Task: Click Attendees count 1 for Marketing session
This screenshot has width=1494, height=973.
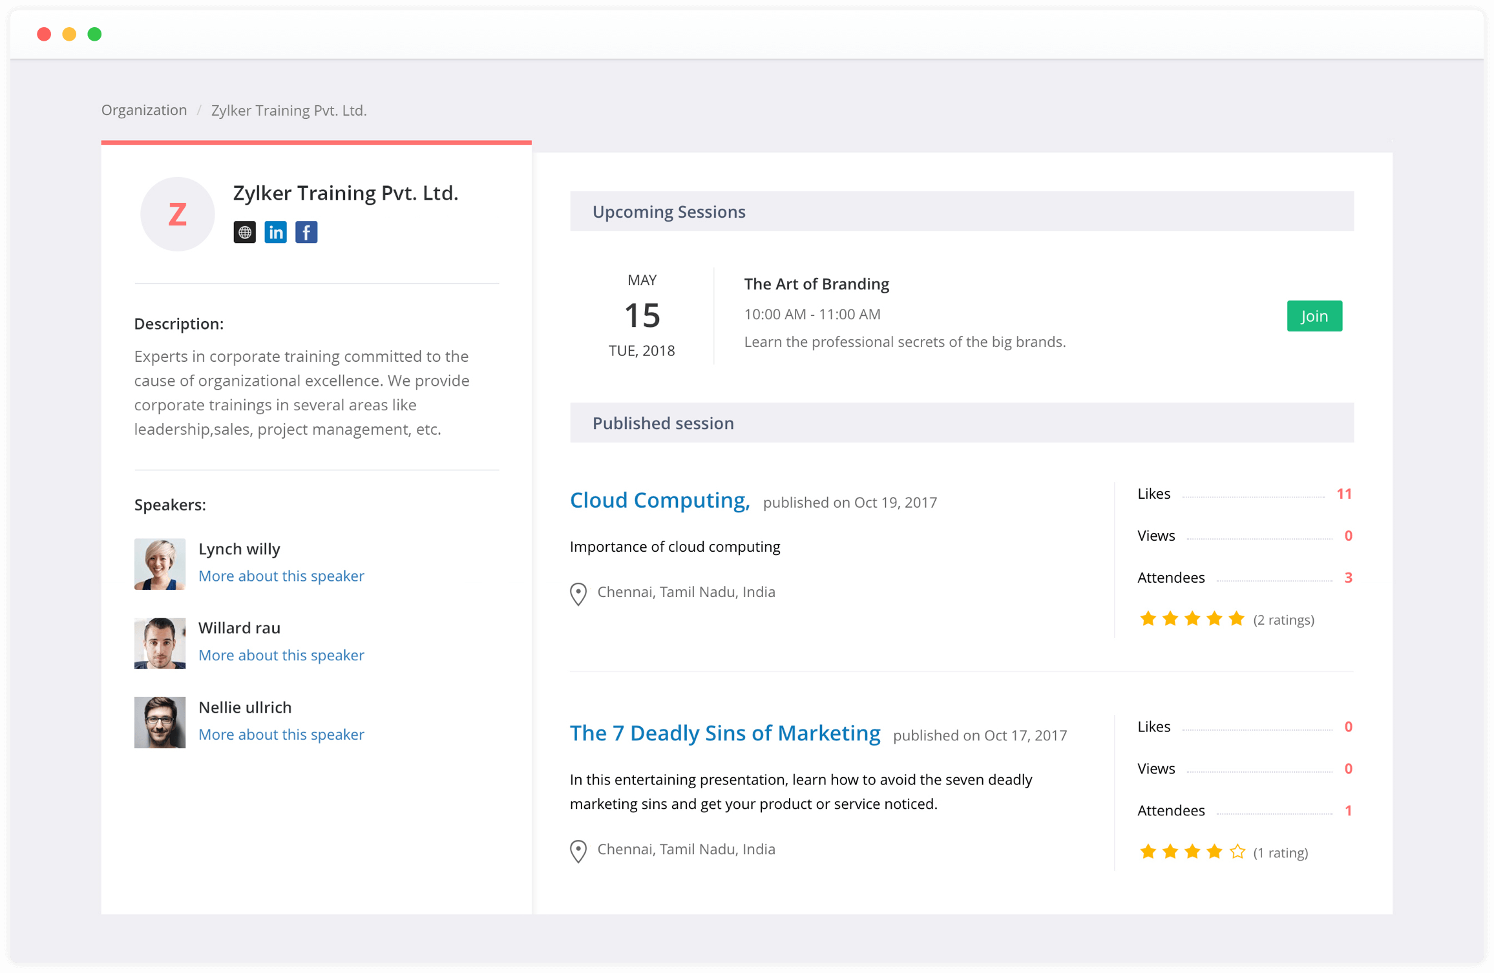Action: click(x=1348, y=811)
